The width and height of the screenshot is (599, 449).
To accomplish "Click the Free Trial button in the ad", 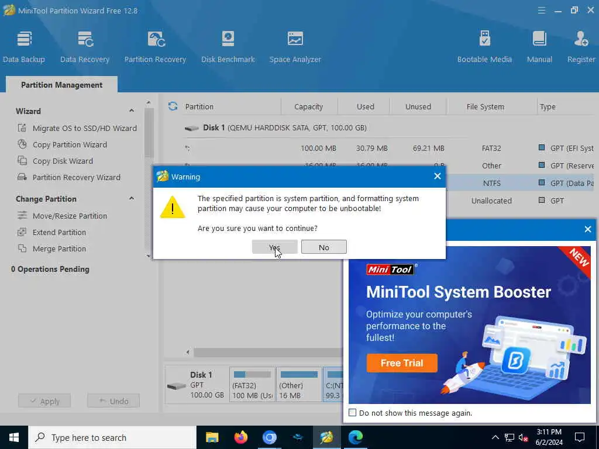I will pos(402,362).
